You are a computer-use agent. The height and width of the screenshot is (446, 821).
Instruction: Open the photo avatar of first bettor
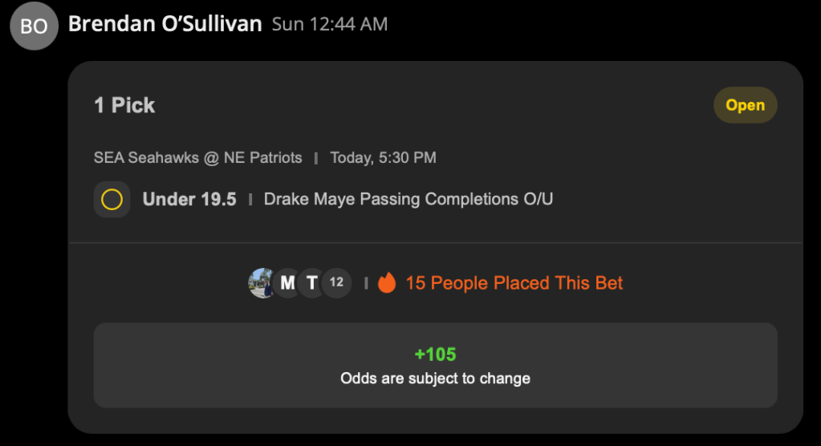(x=262, y=283)
